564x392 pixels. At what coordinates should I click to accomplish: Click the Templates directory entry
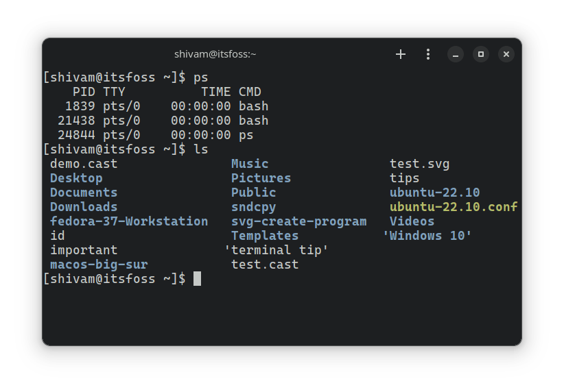[265, 236]
